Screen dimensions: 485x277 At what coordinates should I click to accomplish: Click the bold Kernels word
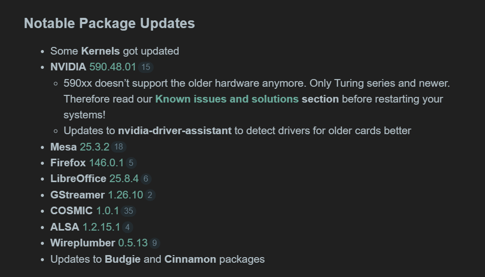pyautogui.click(x=100, y=51)
